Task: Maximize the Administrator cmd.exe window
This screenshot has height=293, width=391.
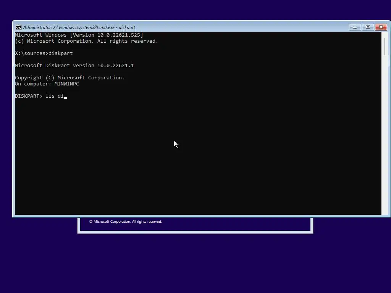Action: tap(368, 27)
